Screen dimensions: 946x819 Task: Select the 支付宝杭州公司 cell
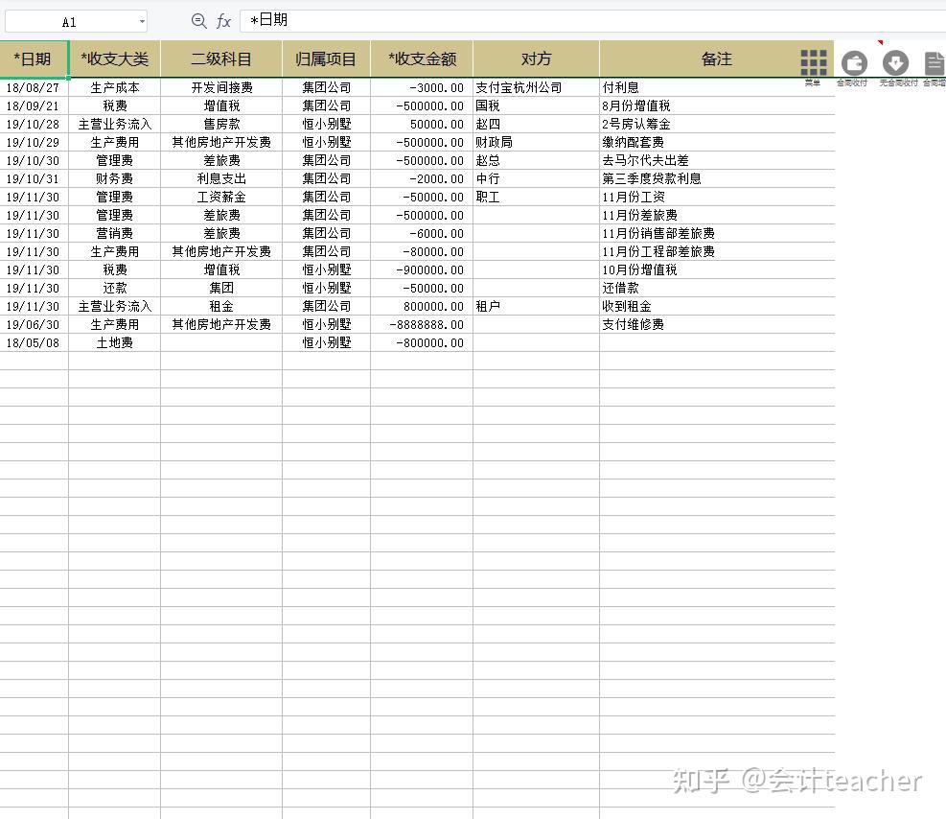click(537, 87)
